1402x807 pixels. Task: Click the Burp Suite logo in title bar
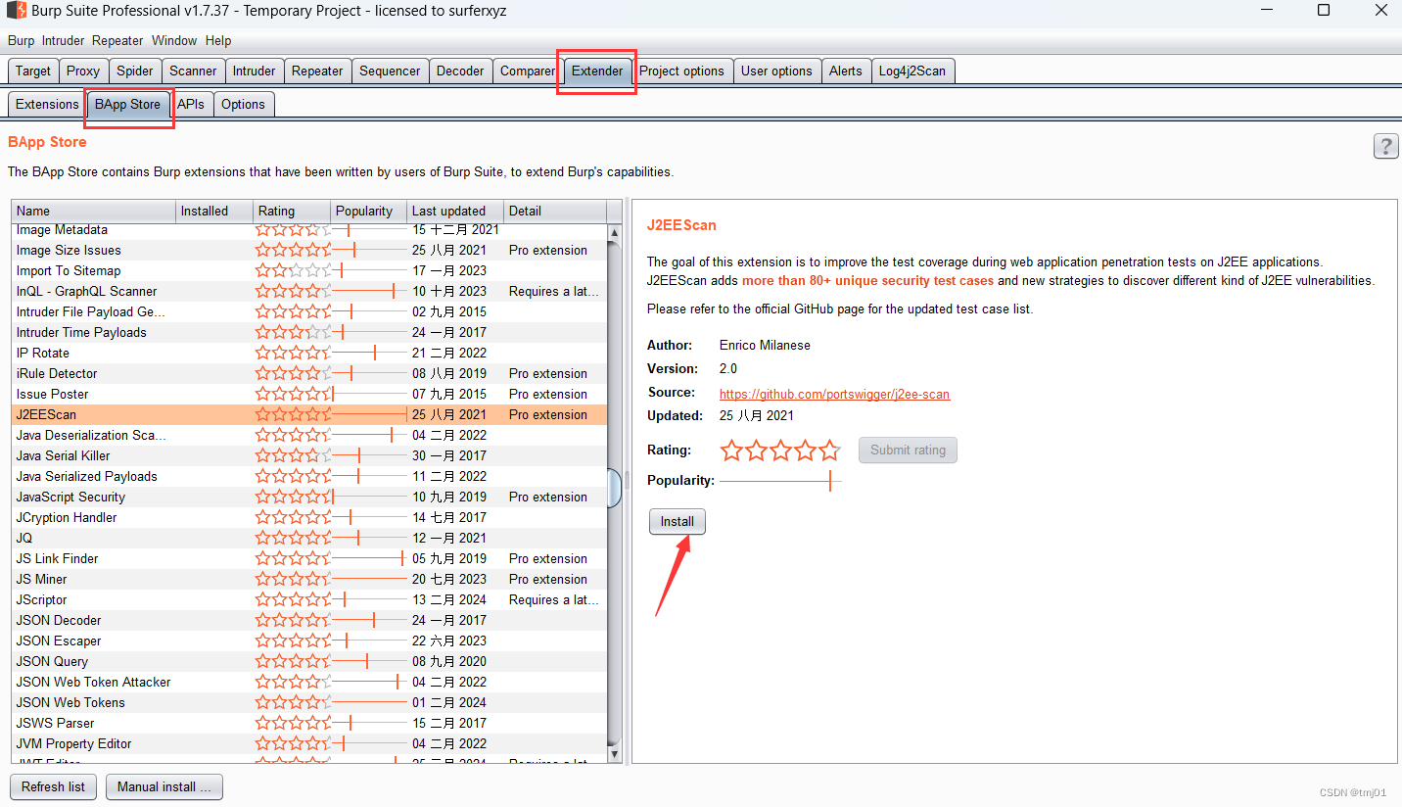pyautogui.click(x=16, y=11)
